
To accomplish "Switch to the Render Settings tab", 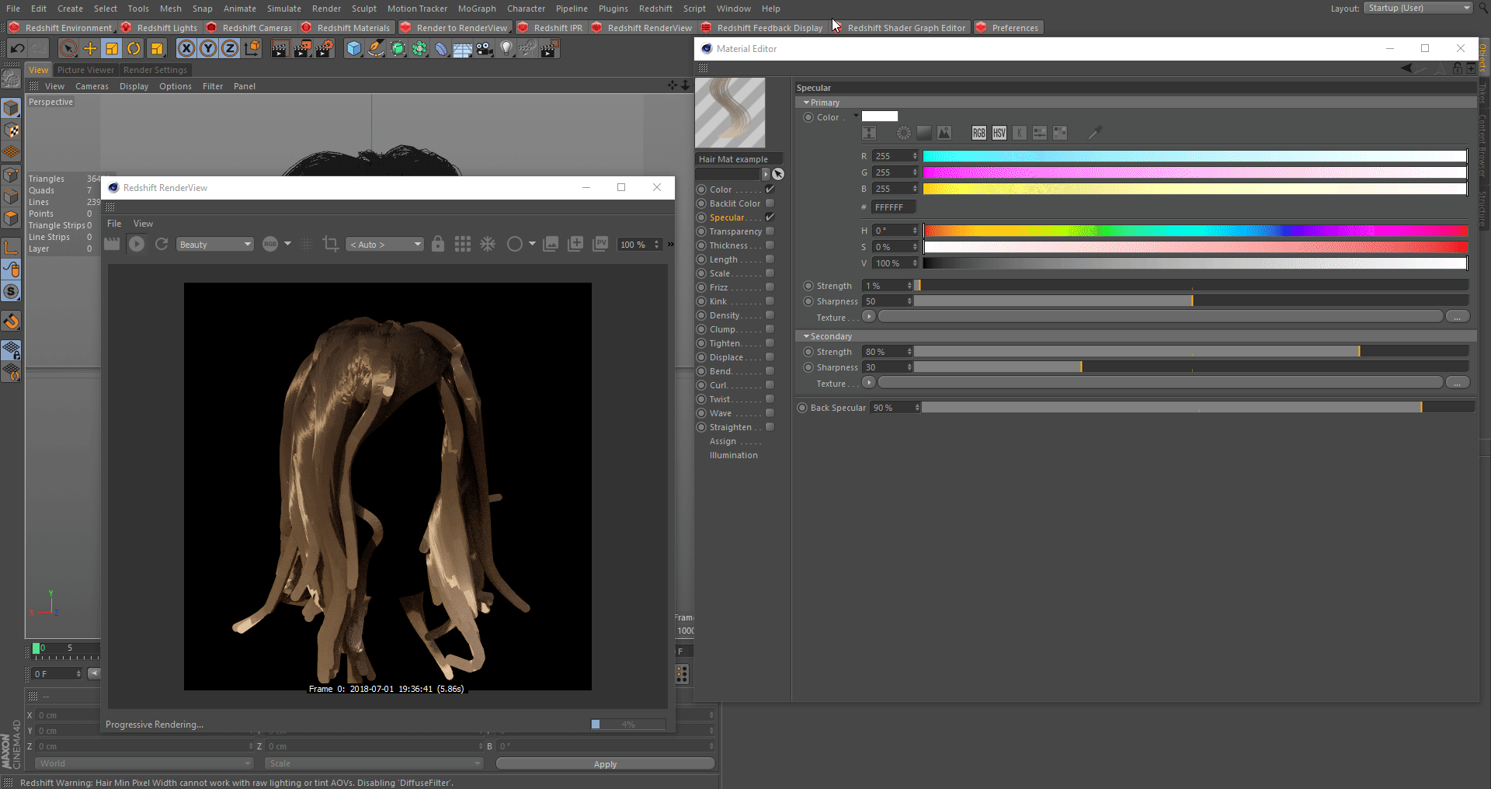I will [155, 70].
